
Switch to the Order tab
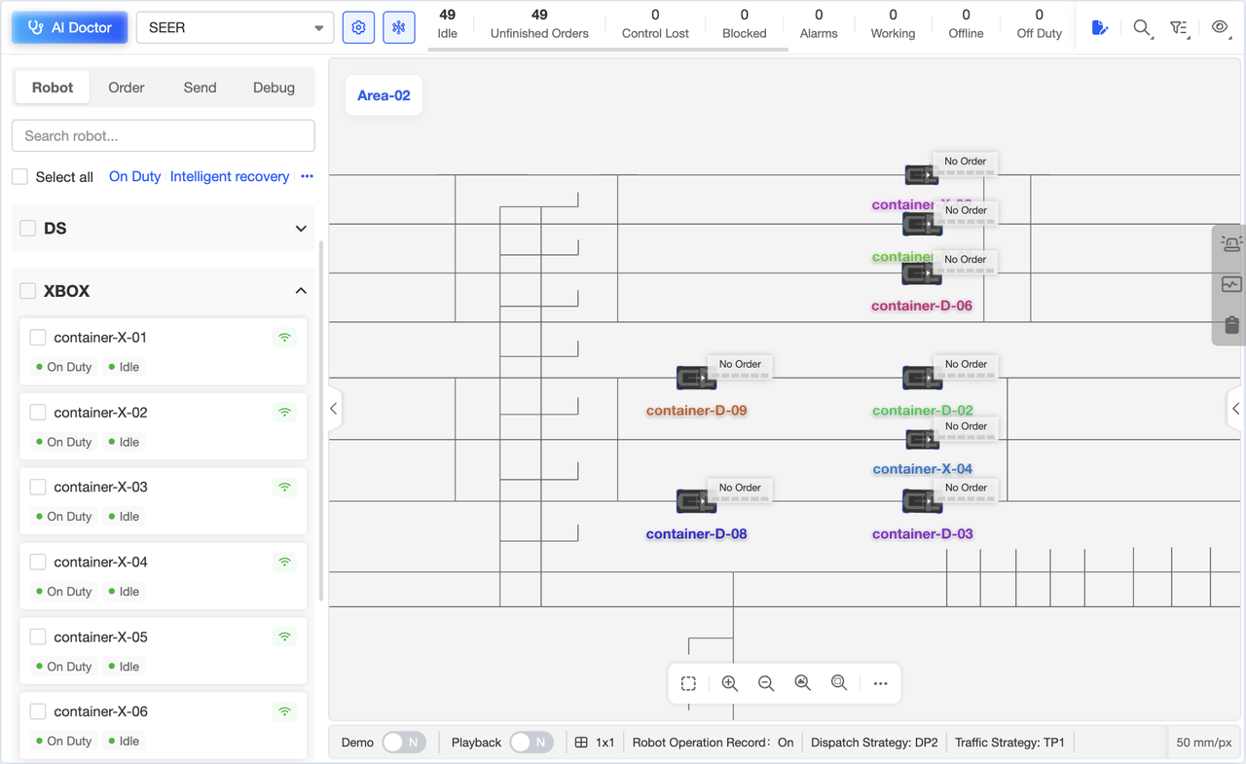[x=127, y=88]
